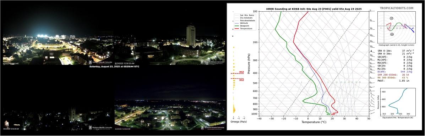The image size is (425, 136).
Task: Click the lower circled storm-motion marker on hodograph
Action: (x=392, y=34)
